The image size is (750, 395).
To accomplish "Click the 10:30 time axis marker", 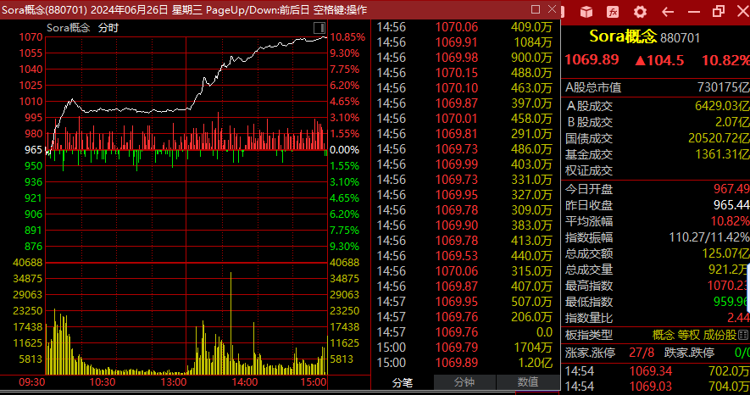I will 103,383.
